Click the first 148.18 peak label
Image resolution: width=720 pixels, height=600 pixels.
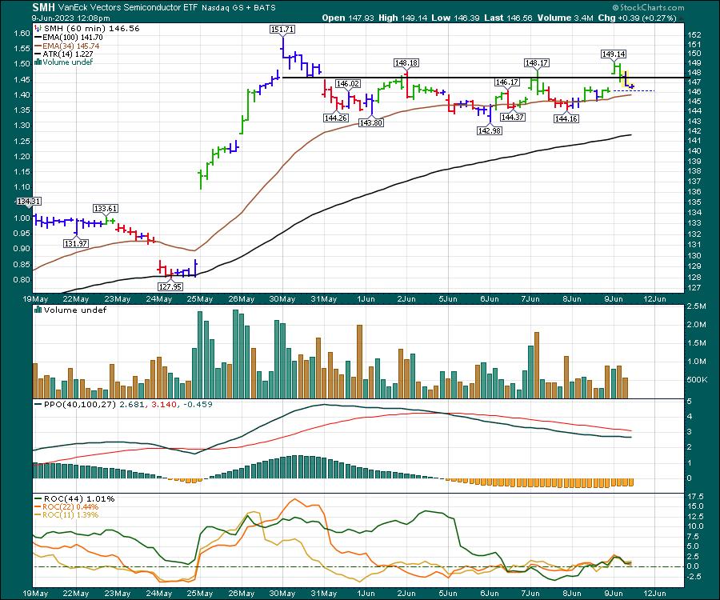pyautogui.click(x=407, y=62)
